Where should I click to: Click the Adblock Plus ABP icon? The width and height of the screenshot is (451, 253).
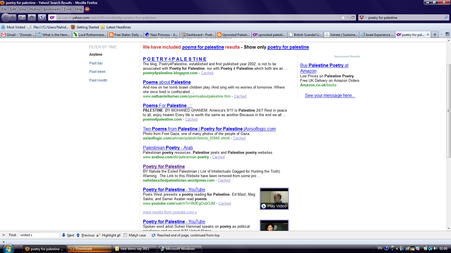(x=87, y=9)
